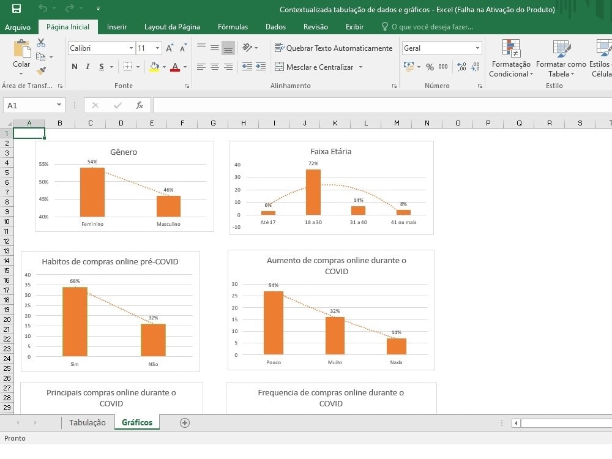Open the font name dropdown
Image resolution: width=612 pixels, height=459 pixels.
coord(132,48)
